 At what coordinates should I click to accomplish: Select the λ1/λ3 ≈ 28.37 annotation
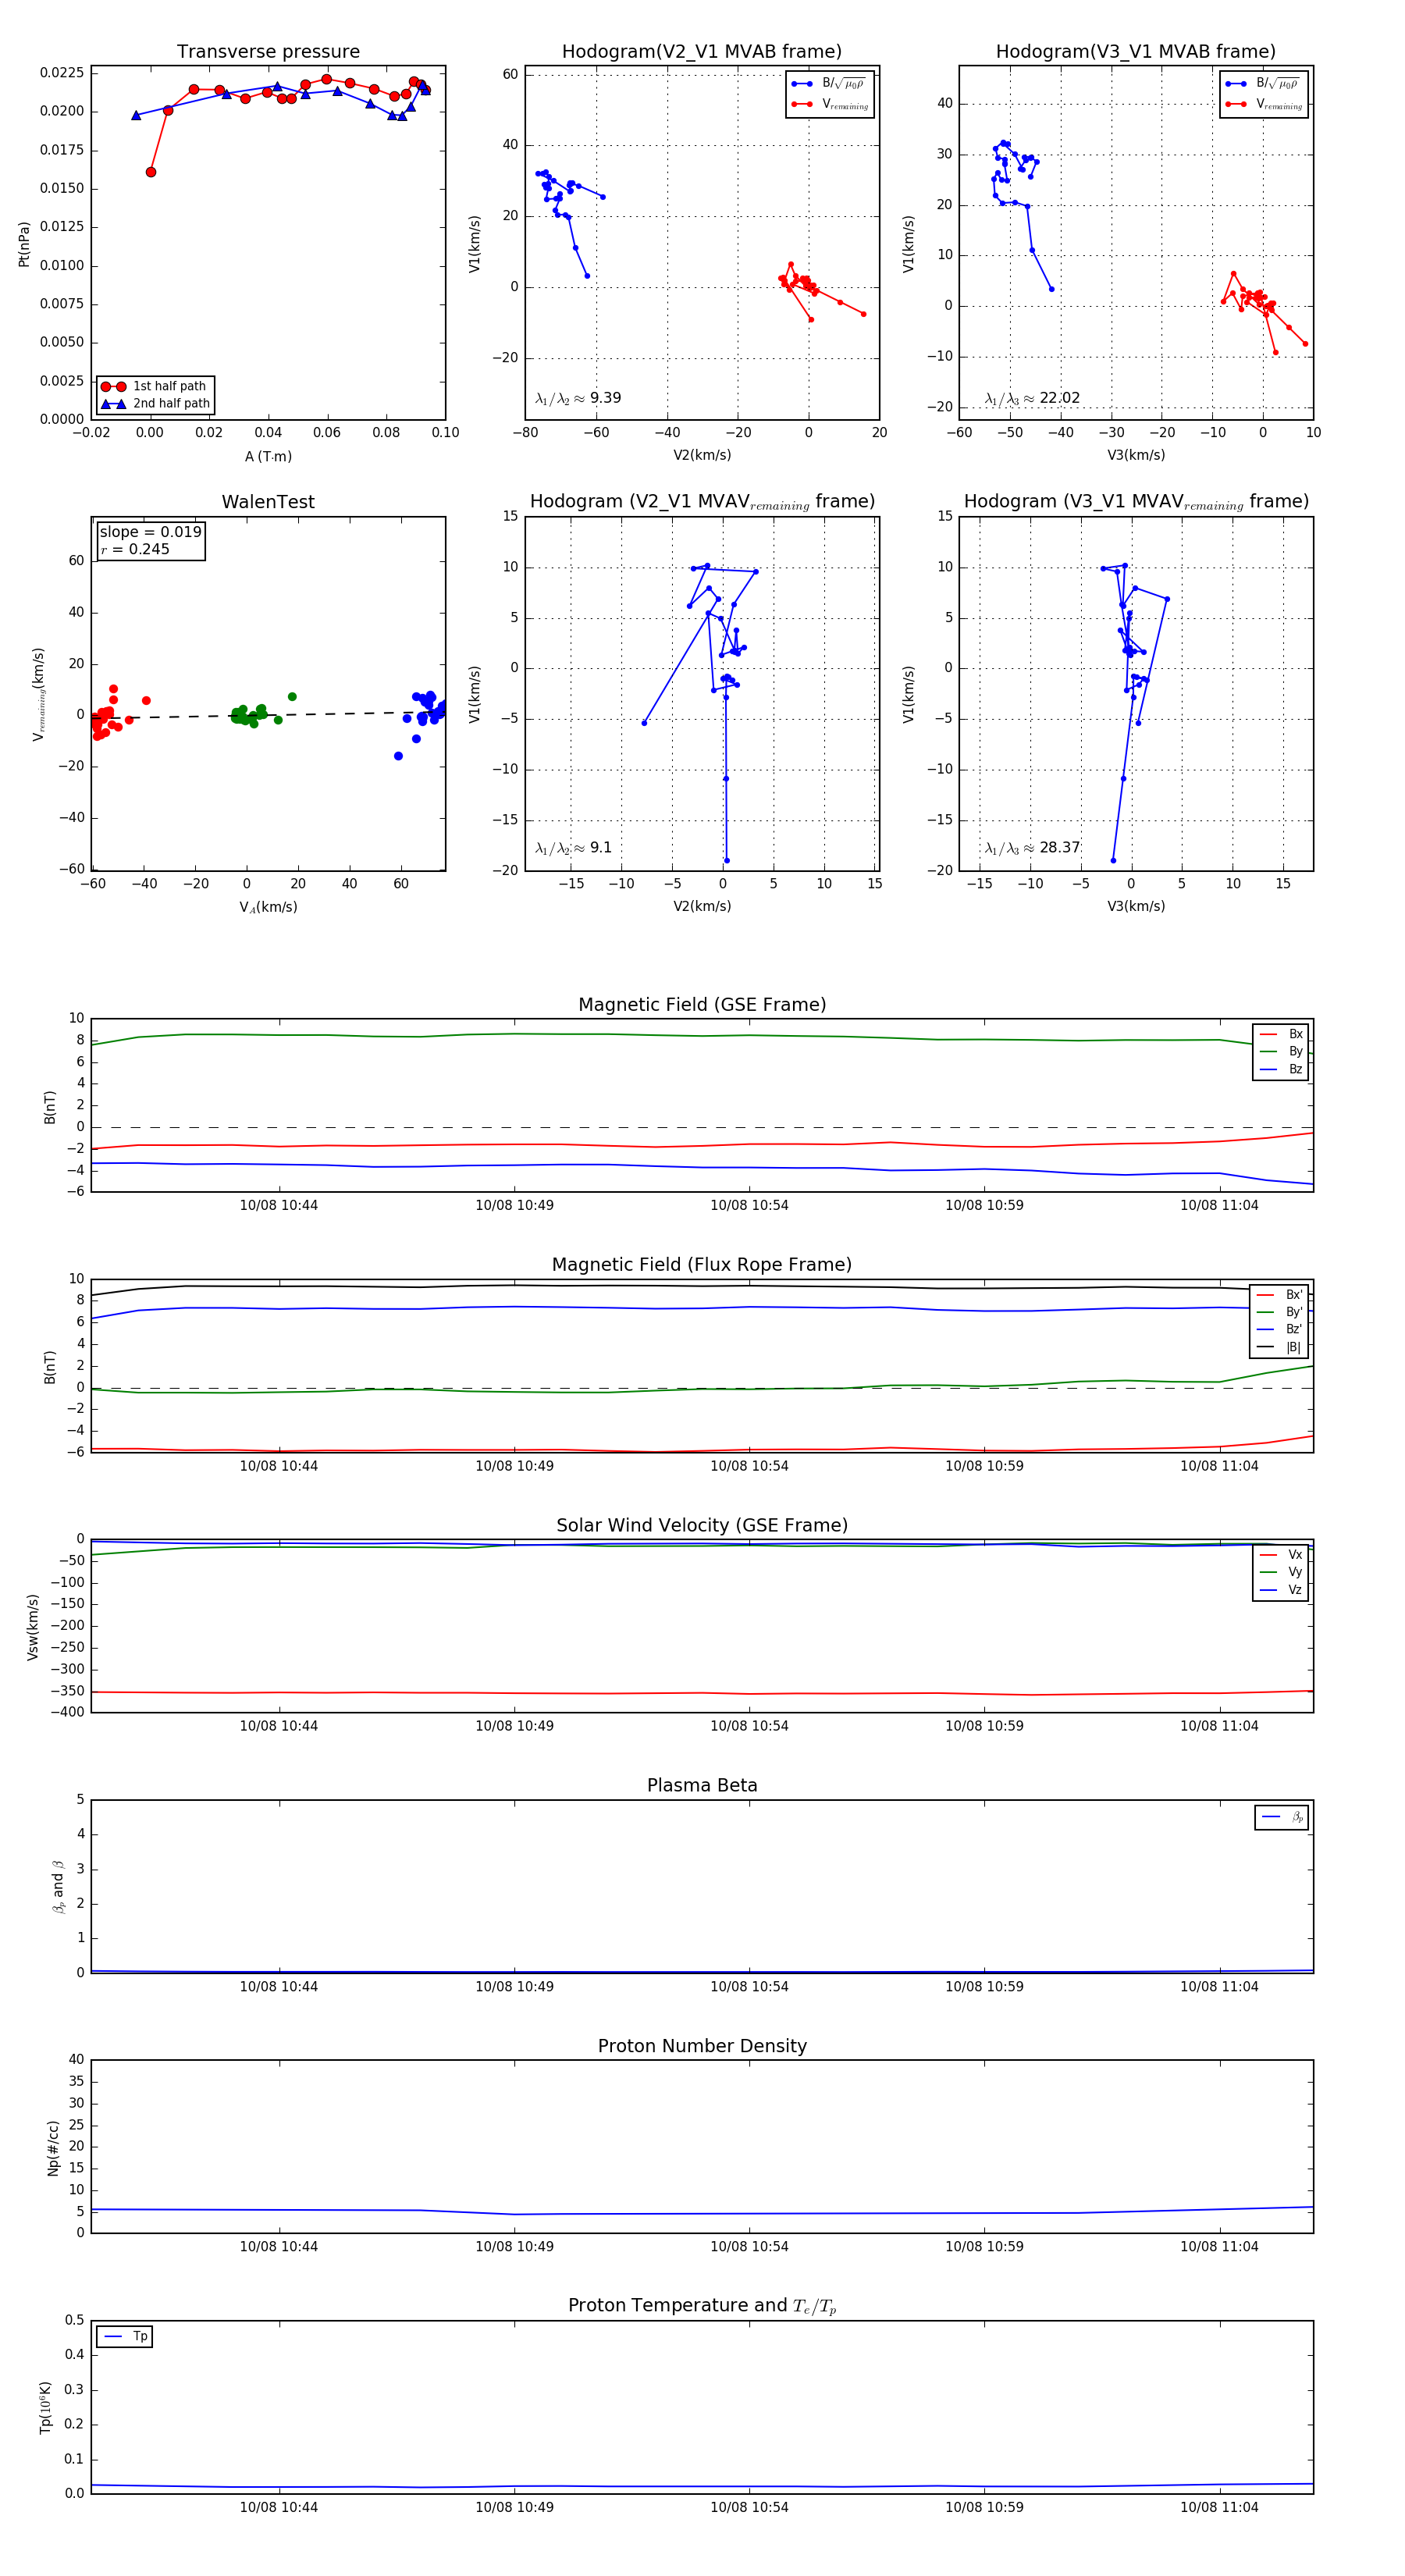[x=1032, y=848]
